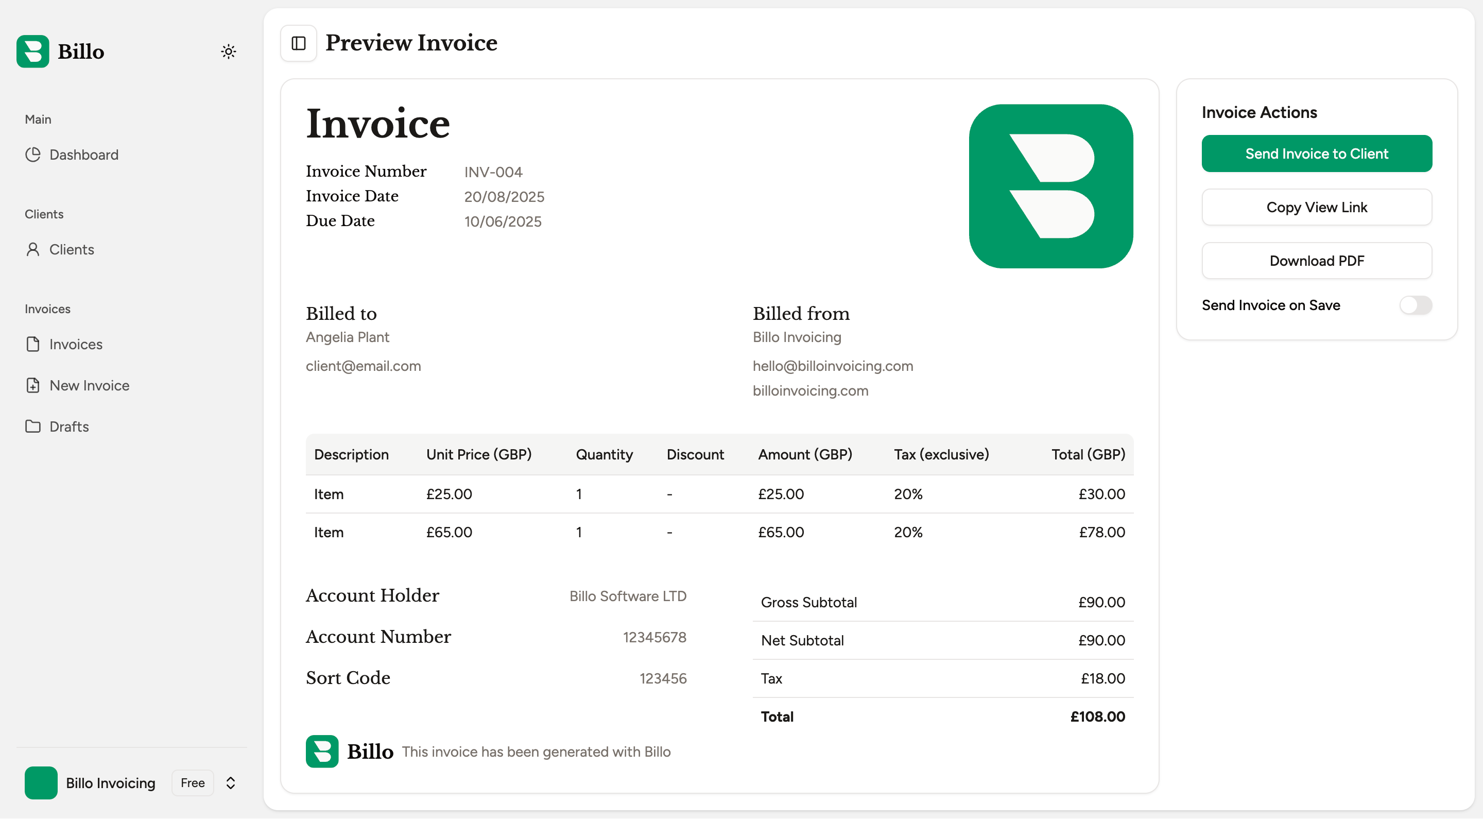Go to the Drafts menu item
This screenshot has height=819, width=1483.
69,426
